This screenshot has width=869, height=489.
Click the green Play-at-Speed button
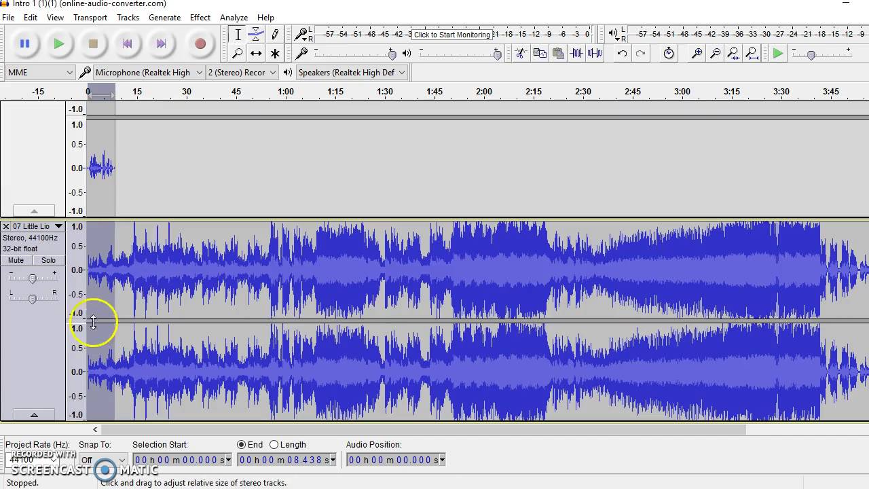778,53
